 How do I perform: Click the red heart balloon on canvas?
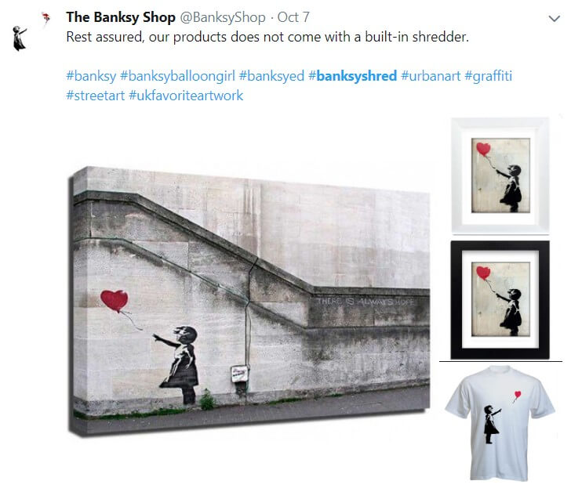point(115,301)
